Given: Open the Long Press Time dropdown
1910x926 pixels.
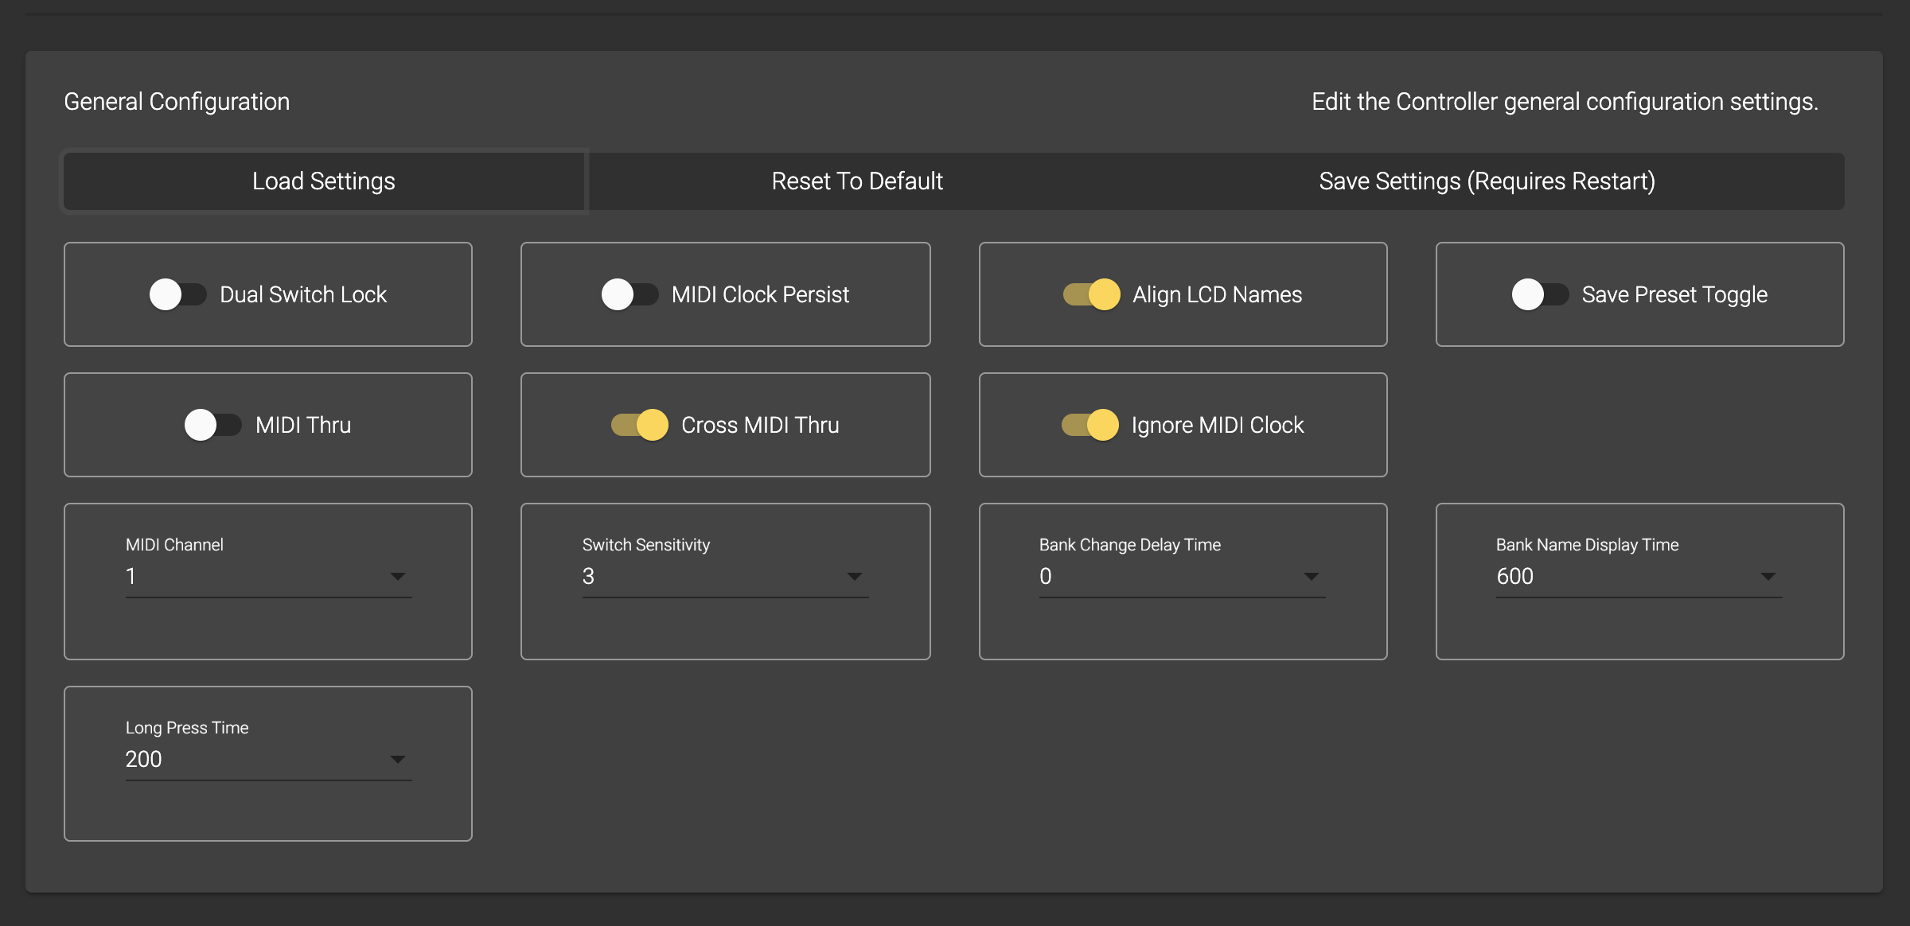Looking at the screenshot, I should click(x=267, y=760).
